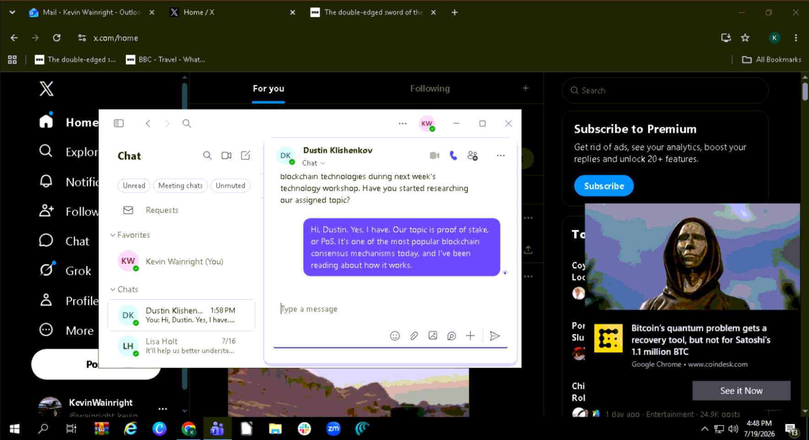Open KW profile avatar in Teams
The image size is (809, 440).
point(426,123)
